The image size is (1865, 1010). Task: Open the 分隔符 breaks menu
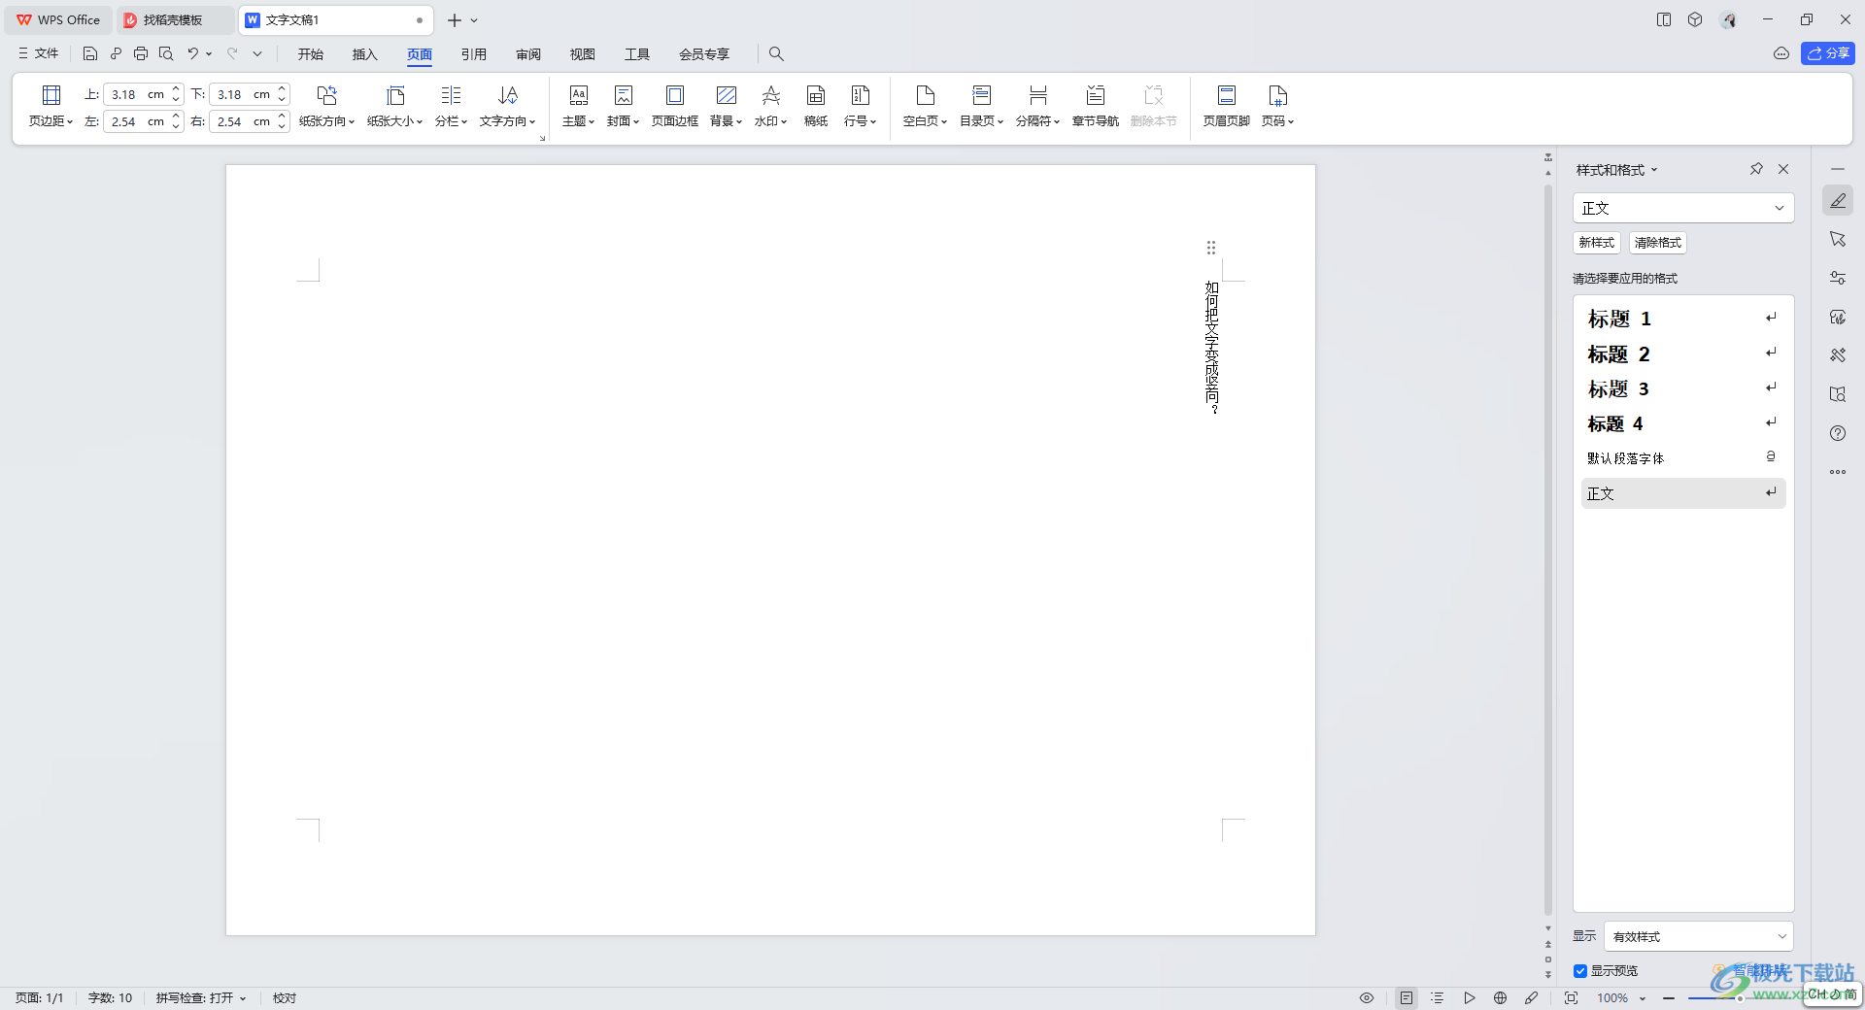[1037, 107]
